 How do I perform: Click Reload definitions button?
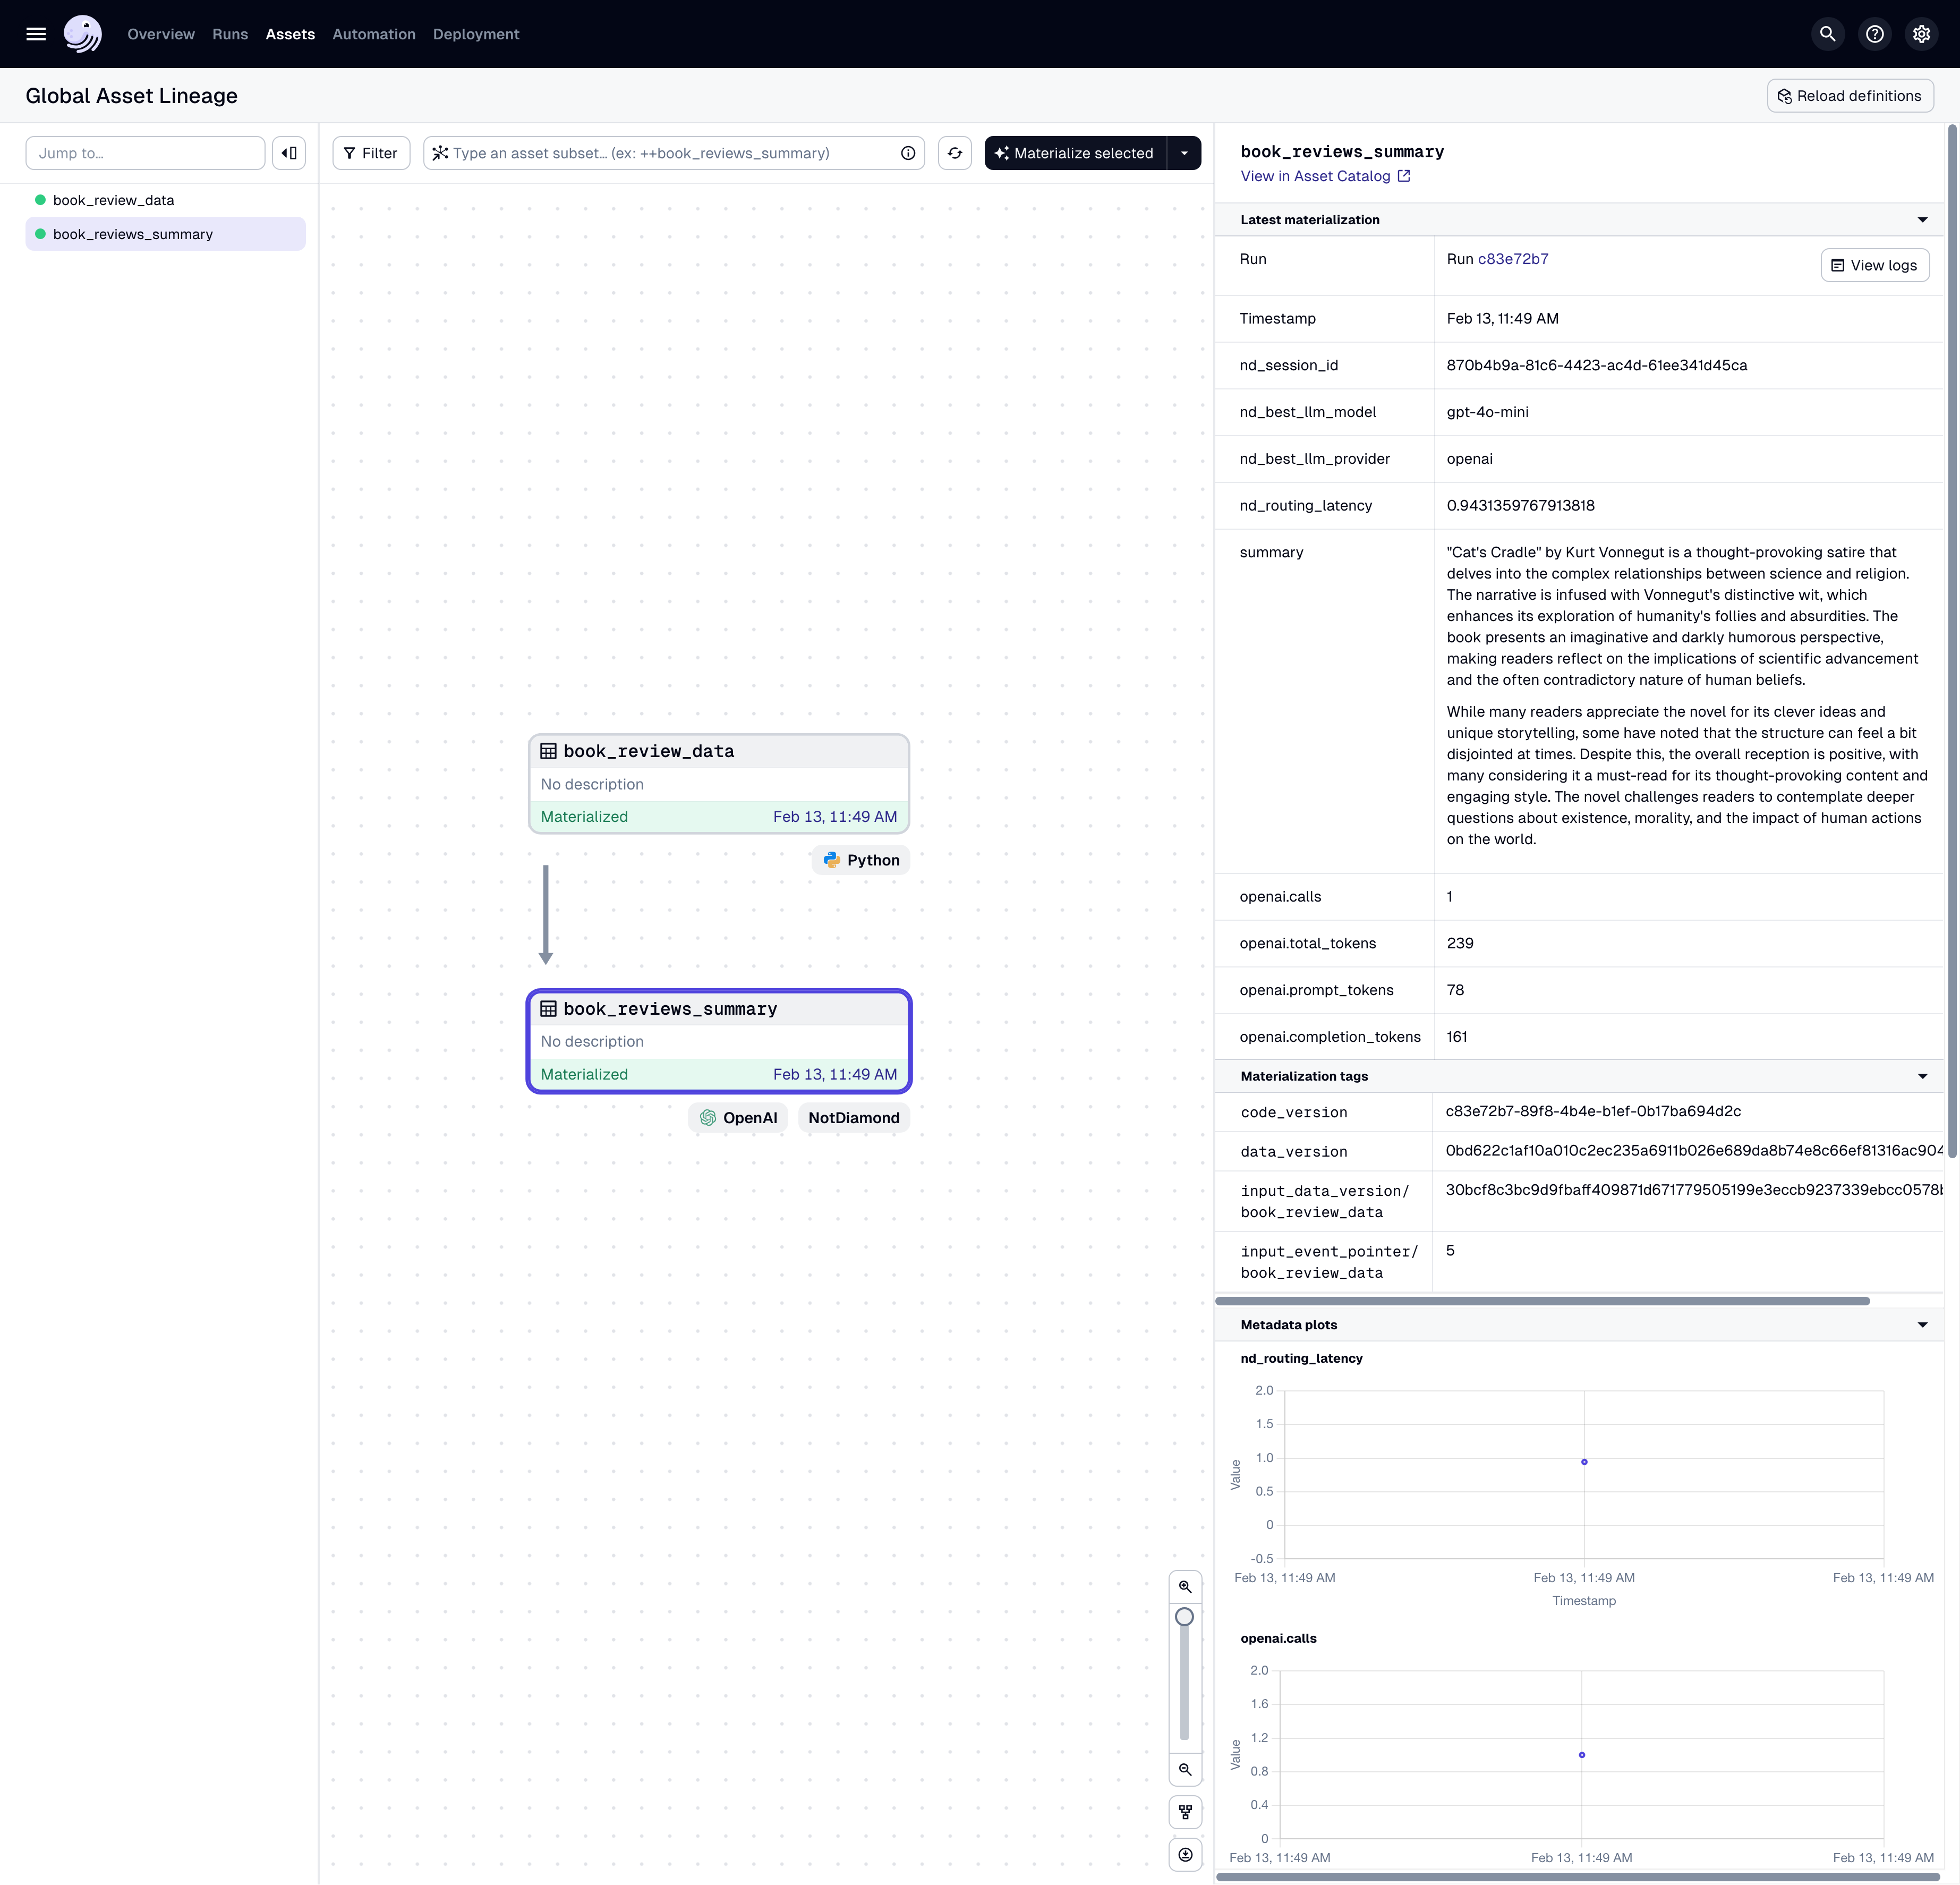coord(1850,96)
